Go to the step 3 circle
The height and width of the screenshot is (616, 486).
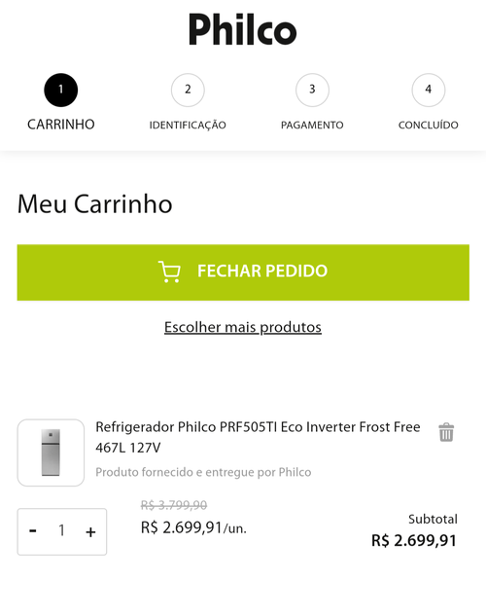pyautogui.click(x=312, y=90)
